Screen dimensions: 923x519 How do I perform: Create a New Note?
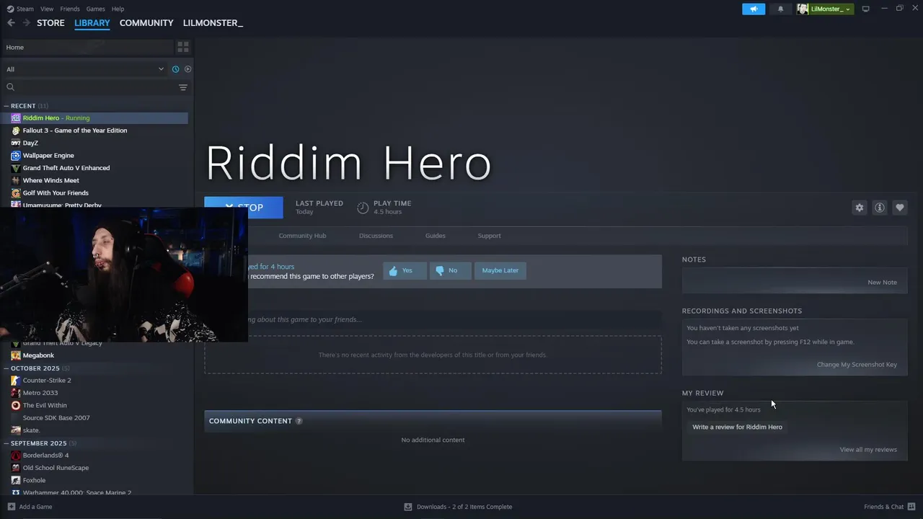[x=882, y=283]
